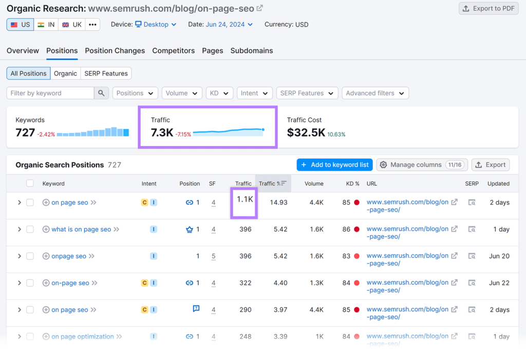The height and width of the screenshot is (349, 526).
Task: Open SERP snapshot icon for 'onpage seo' row
Action: pos(472,256)
